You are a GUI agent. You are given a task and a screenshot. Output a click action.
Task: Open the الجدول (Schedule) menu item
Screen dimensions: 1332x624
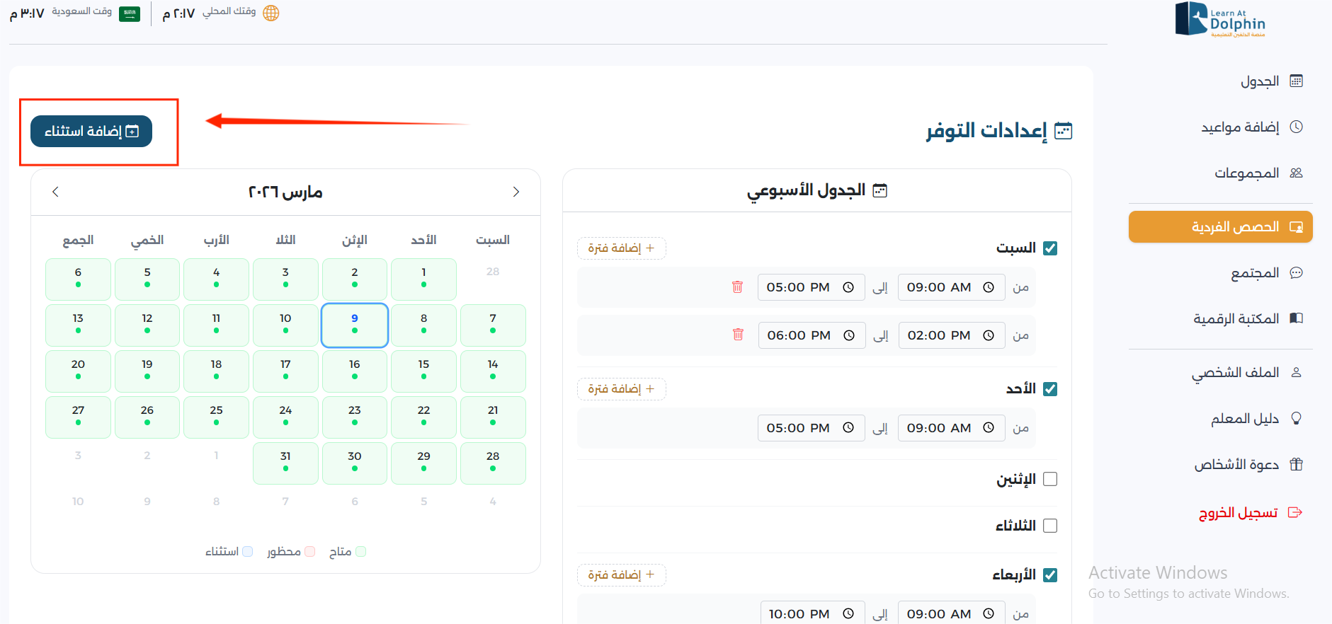(1260, 81)
